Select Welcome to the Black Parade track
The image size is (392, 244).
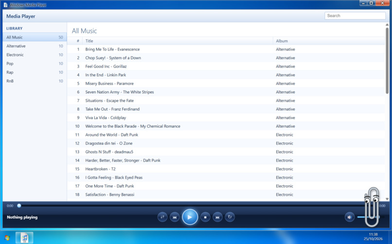pyautogui.click(x=226, y=126)
